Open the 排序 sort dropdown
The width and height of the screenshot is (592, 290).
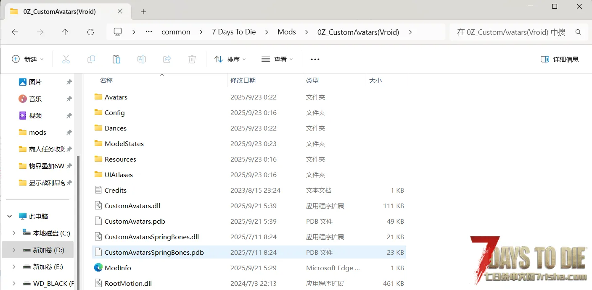pyautogui.click(x=230, y=59)
